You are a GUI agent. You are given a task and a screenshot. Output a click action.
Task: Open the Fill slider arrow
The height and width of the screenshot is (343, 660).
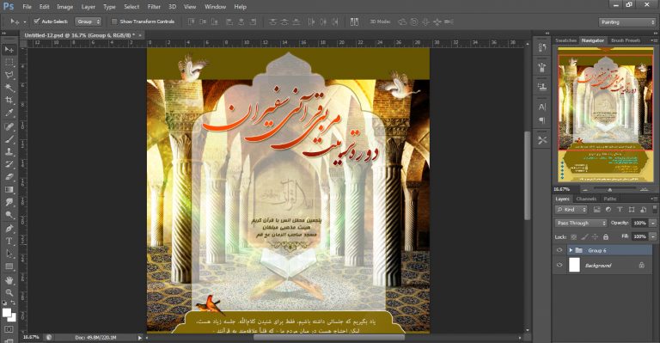pyautogui.click(x=653, y=236)
